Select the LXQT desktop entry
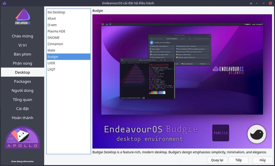275x166 pixels. pyautogui.click(x=52, y=69)
